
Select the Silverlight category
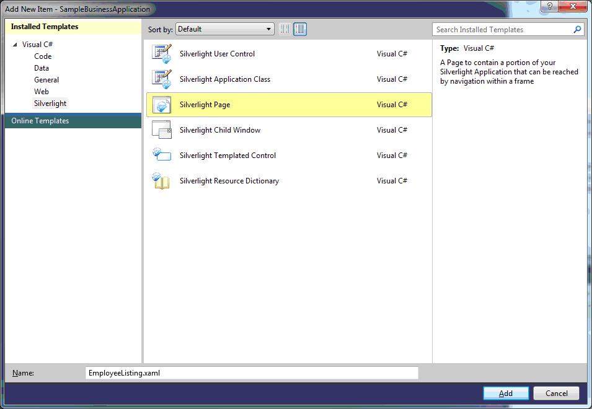click(50, 103)
